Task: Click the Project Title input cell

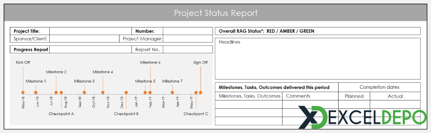Action: 91,31
